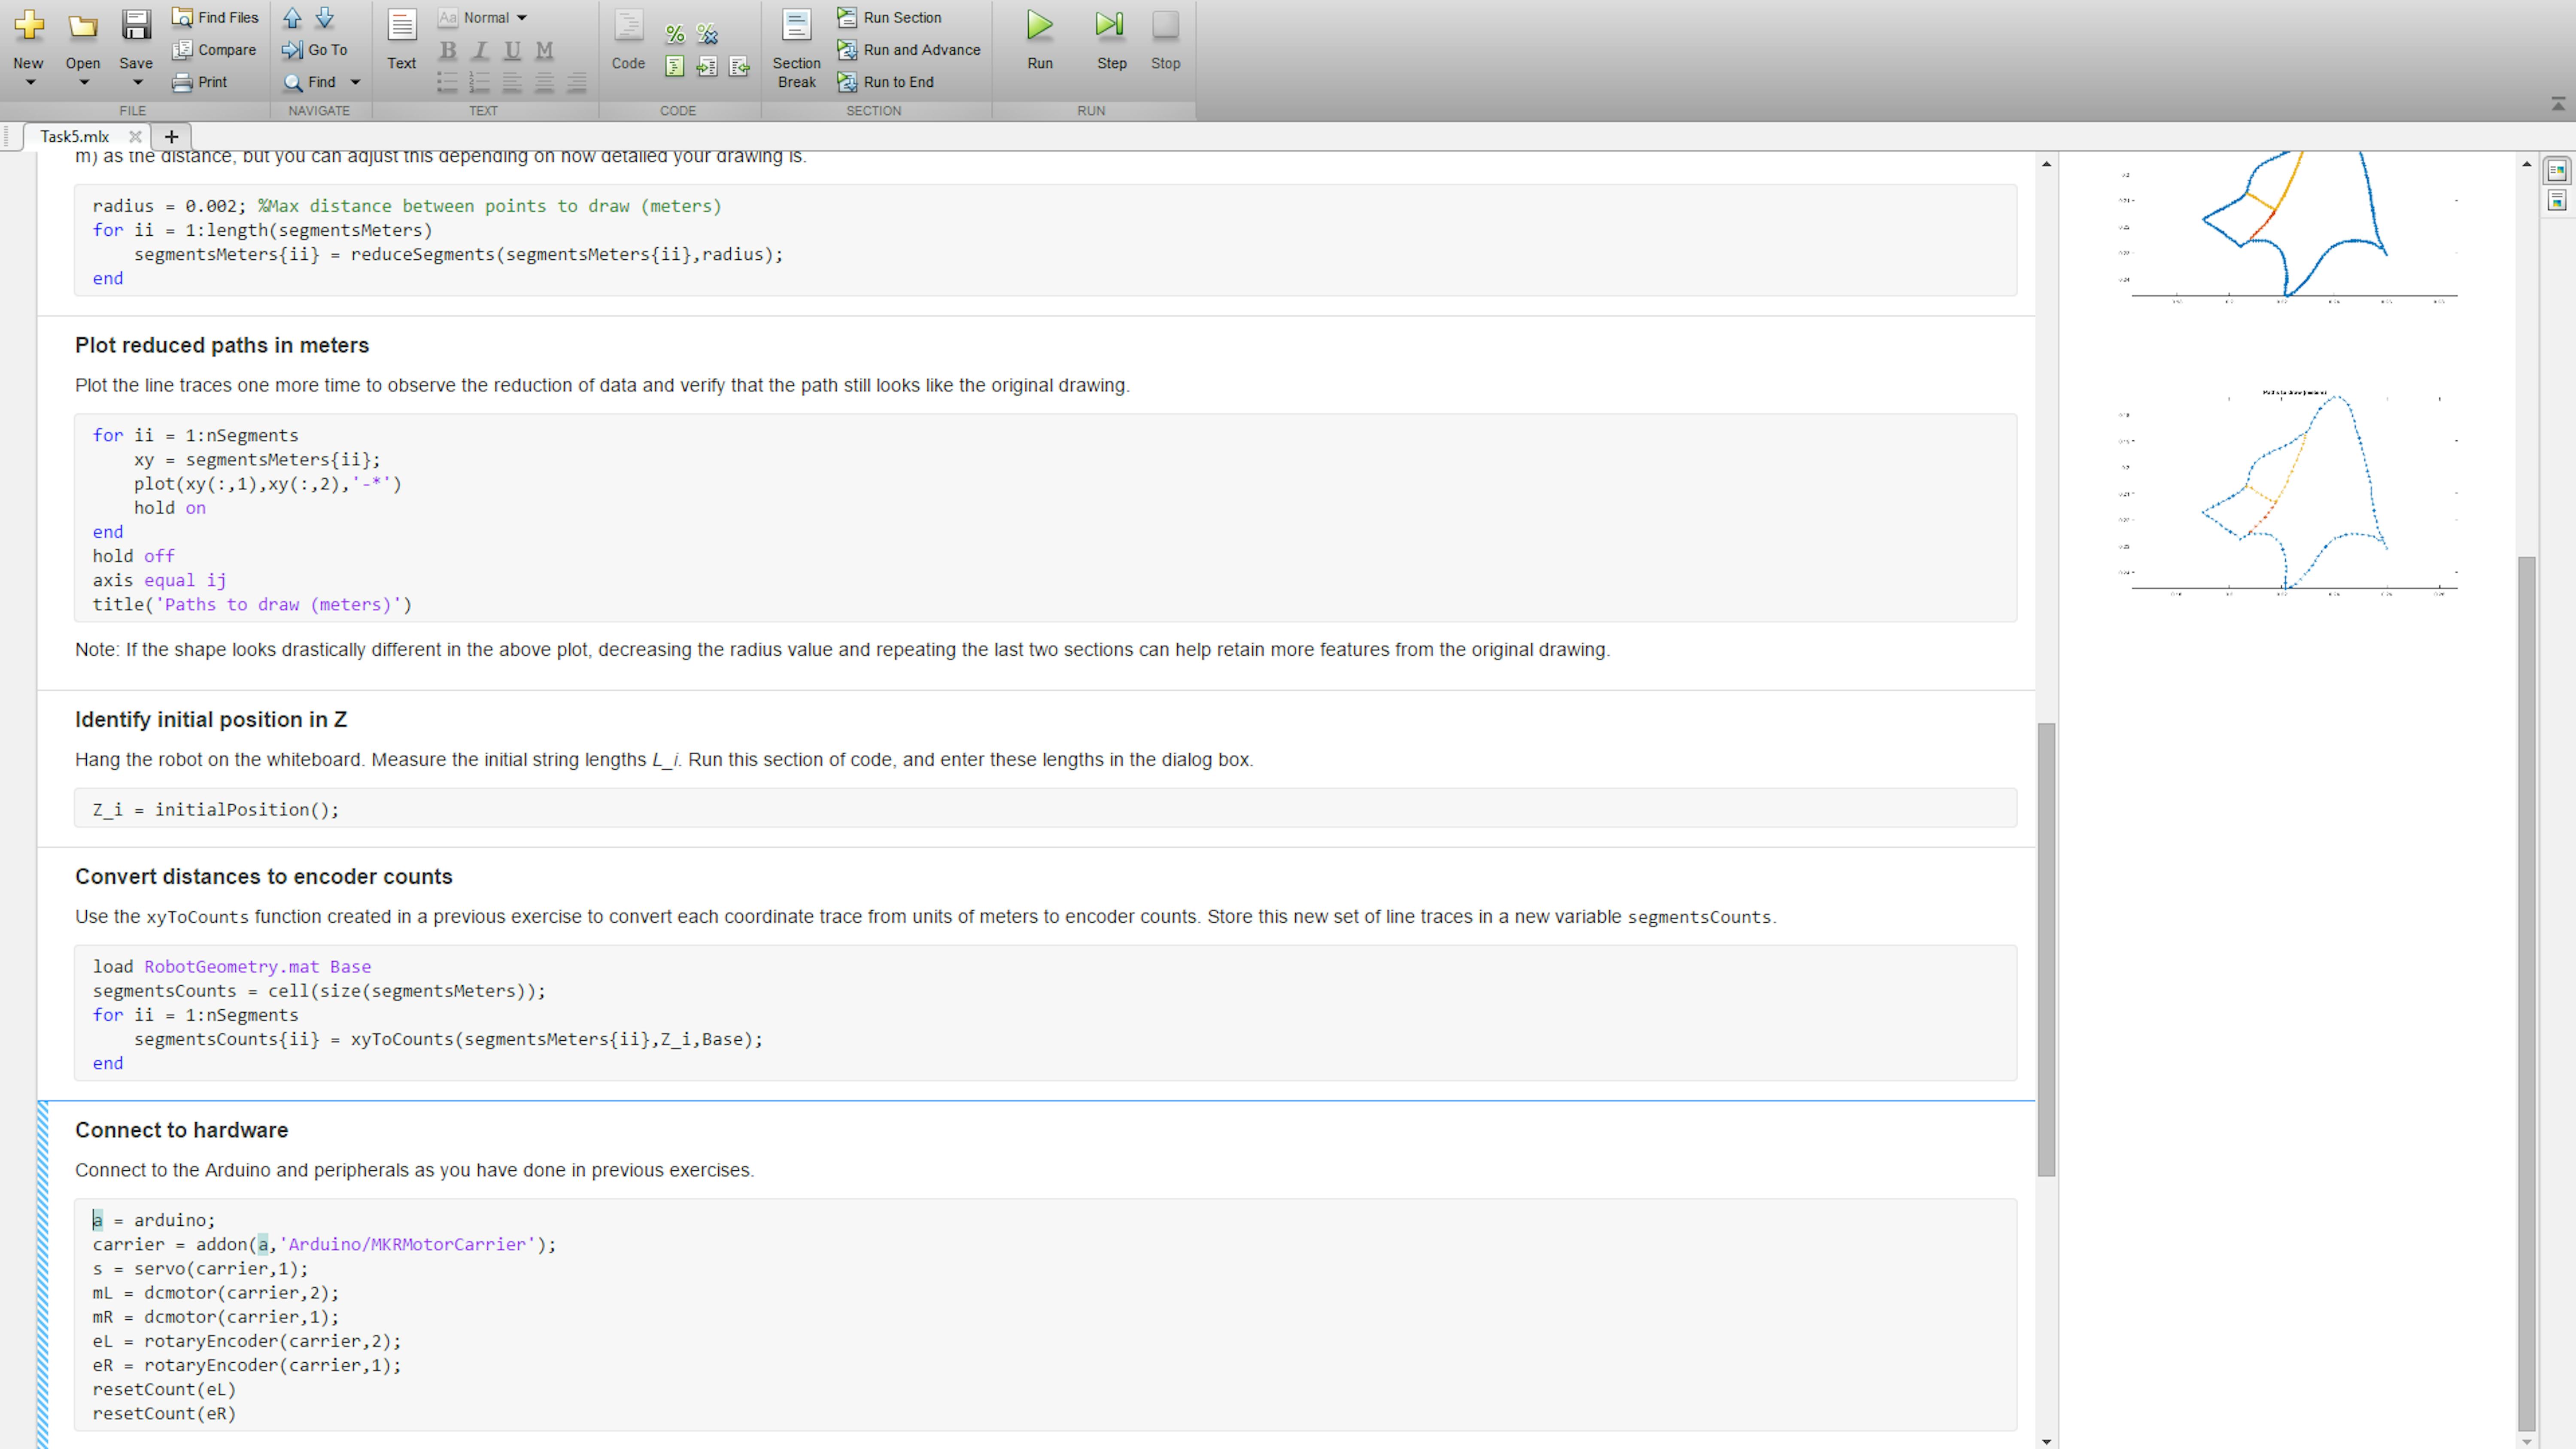Switch to output inline view
Image resolution: width=2576 pixels, height=1449 pixels.
2557,201
